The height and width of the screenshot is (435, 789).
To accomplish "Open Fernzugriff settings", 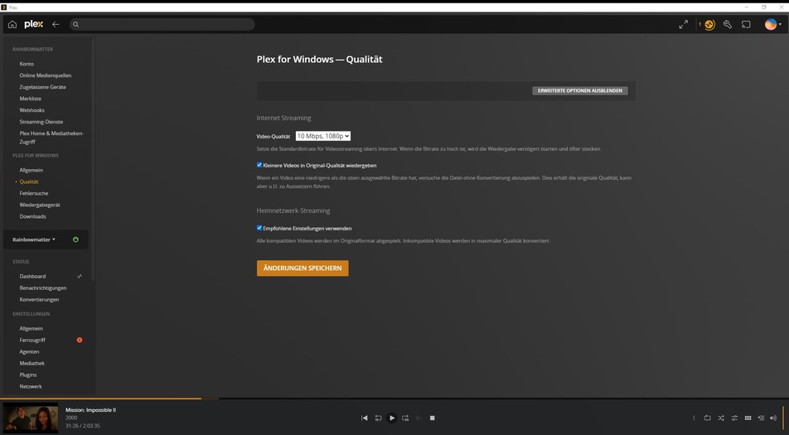I will coord(32,340).
